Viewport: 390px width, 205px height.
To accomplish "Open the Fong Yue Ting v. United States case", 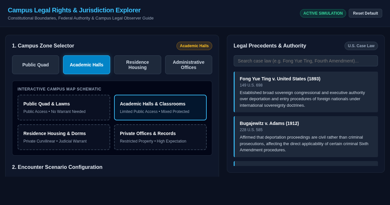I will tap(306, 92).
